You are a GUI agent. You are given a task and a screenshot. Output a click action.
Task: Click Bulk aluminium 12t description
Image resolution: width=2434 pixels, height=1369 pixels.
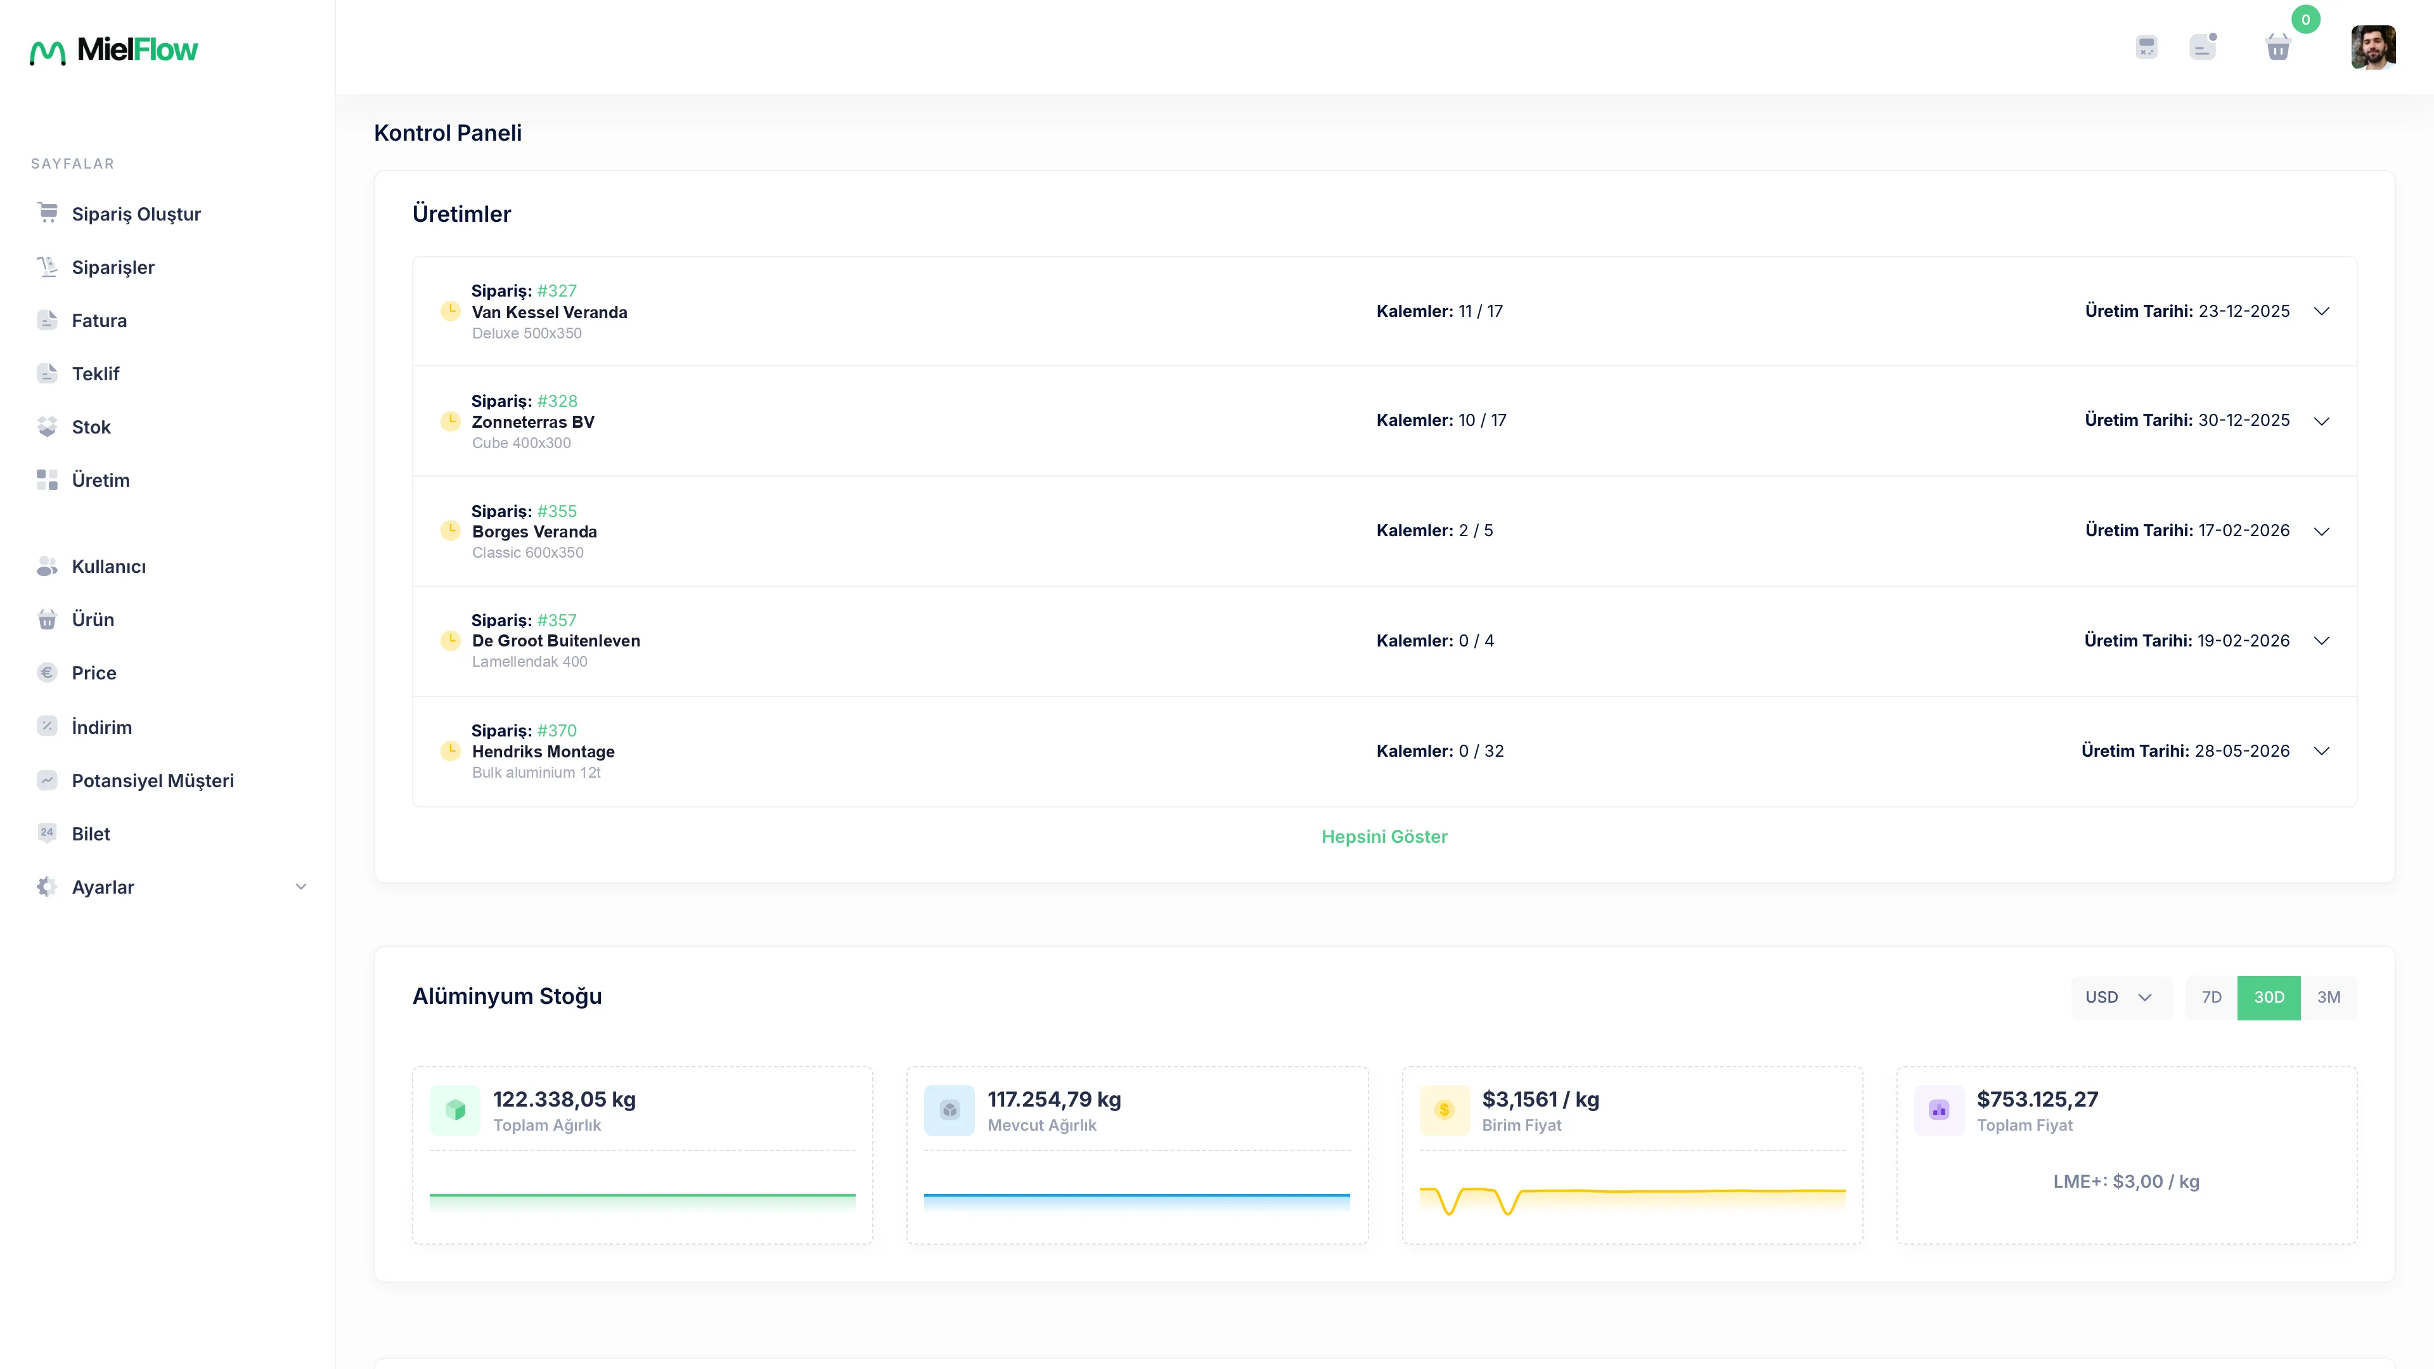(536, 773)
